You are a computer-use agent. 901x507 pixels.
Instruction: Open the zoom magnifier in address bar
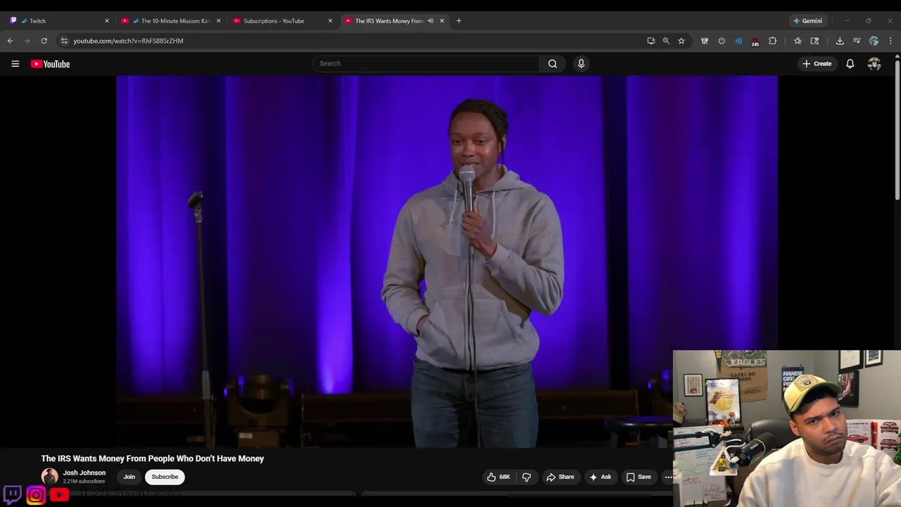[x=666, y=41]
